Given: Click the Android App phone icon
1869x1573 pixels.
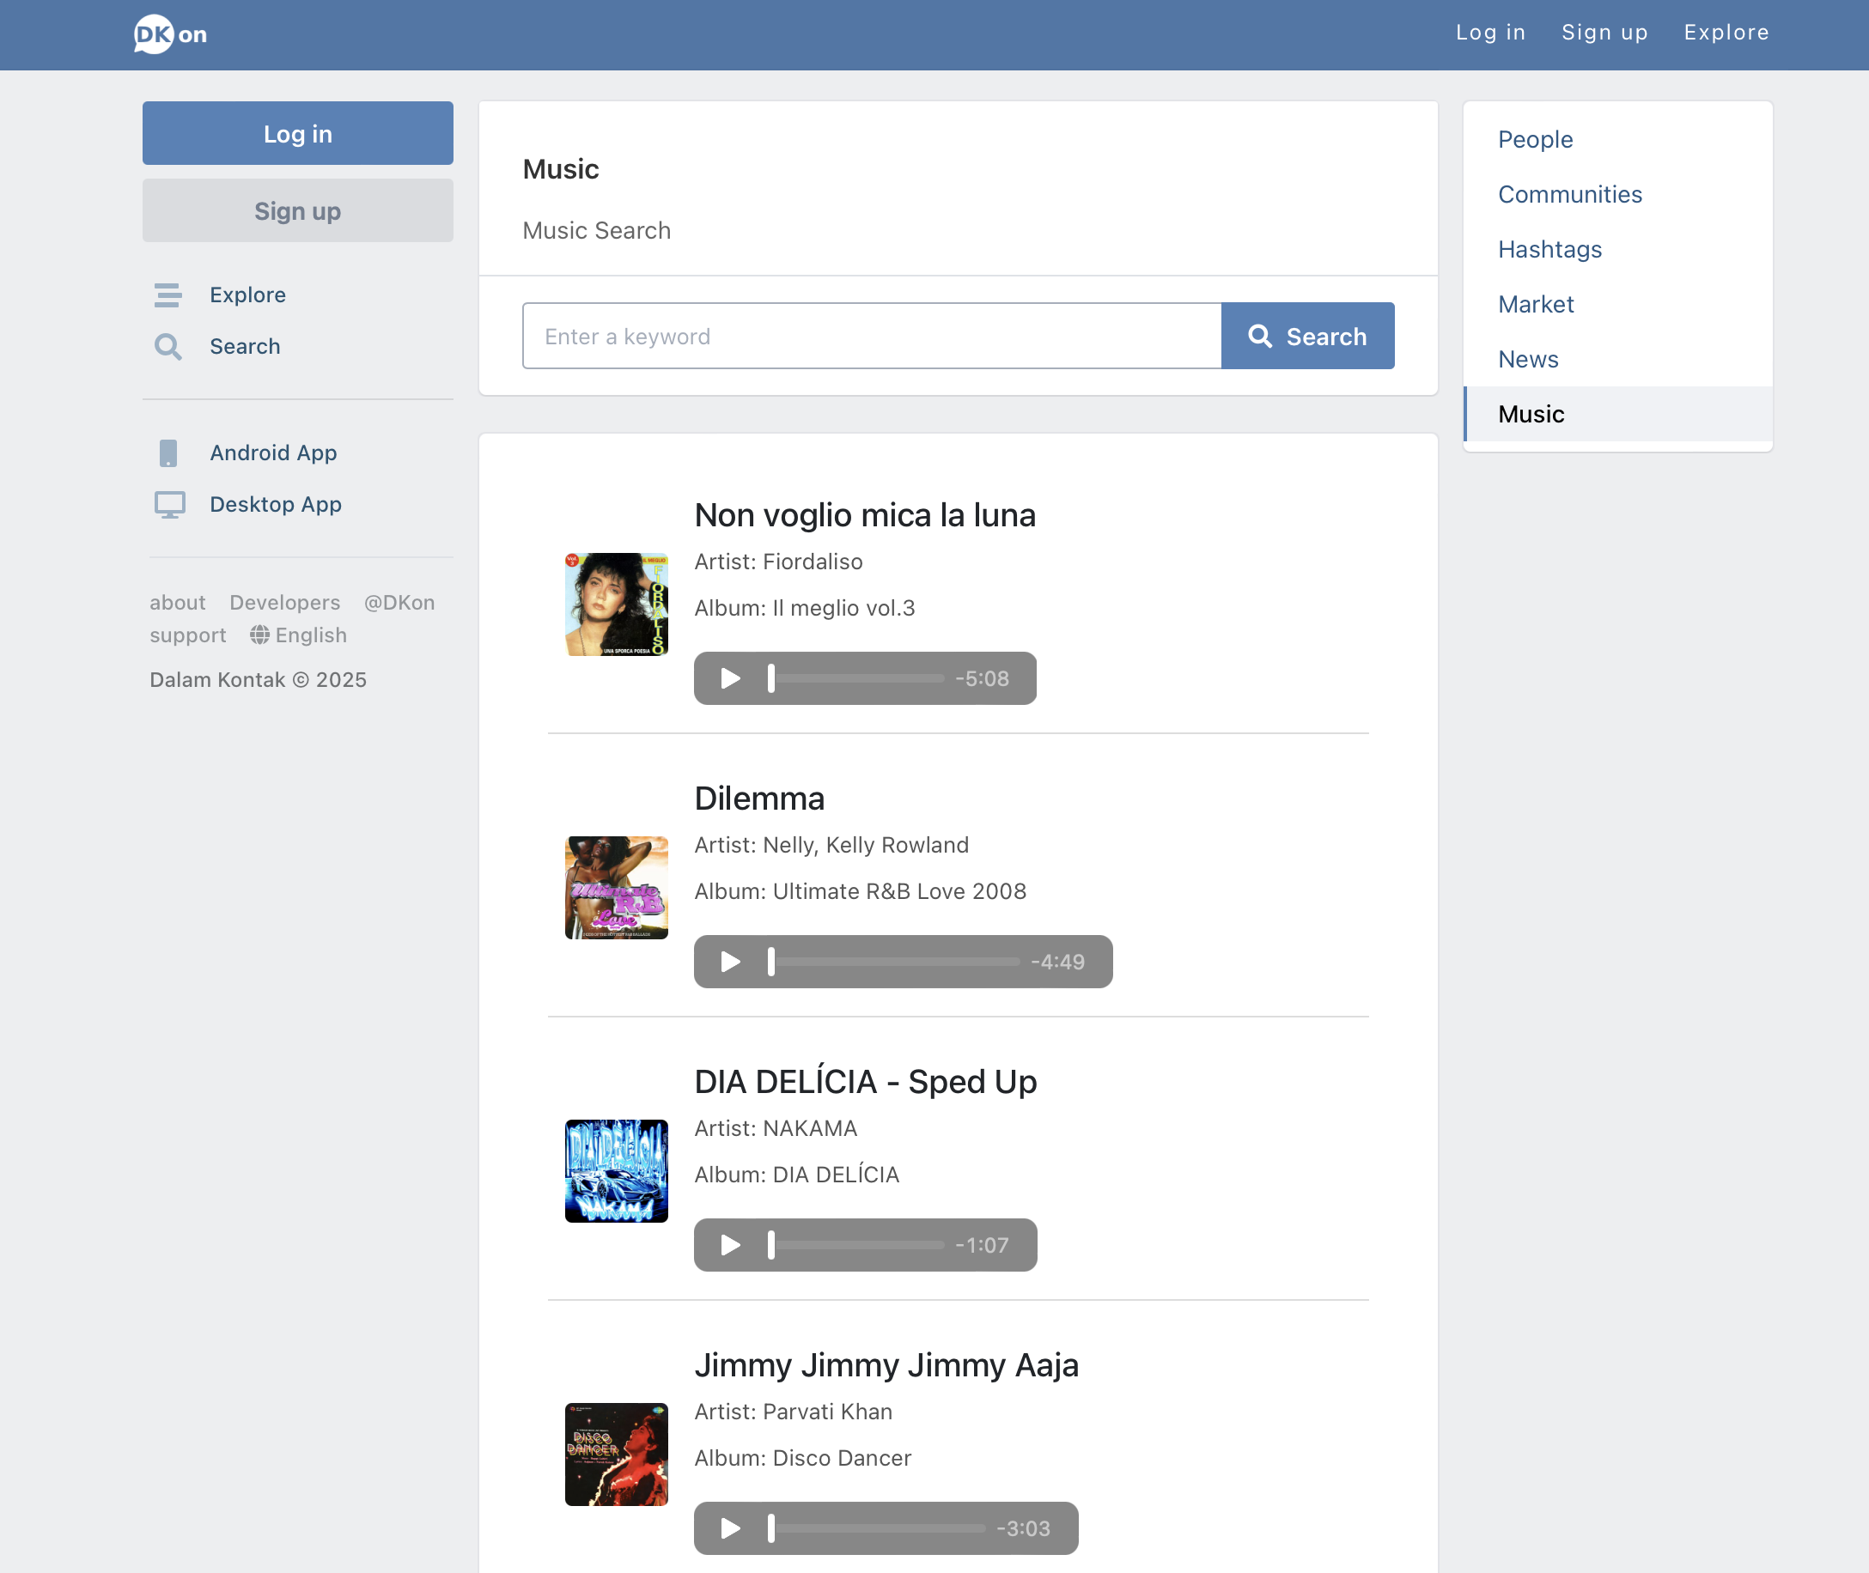Looking at the screenshot, I should pyautogui.click(x=167, y=453).
